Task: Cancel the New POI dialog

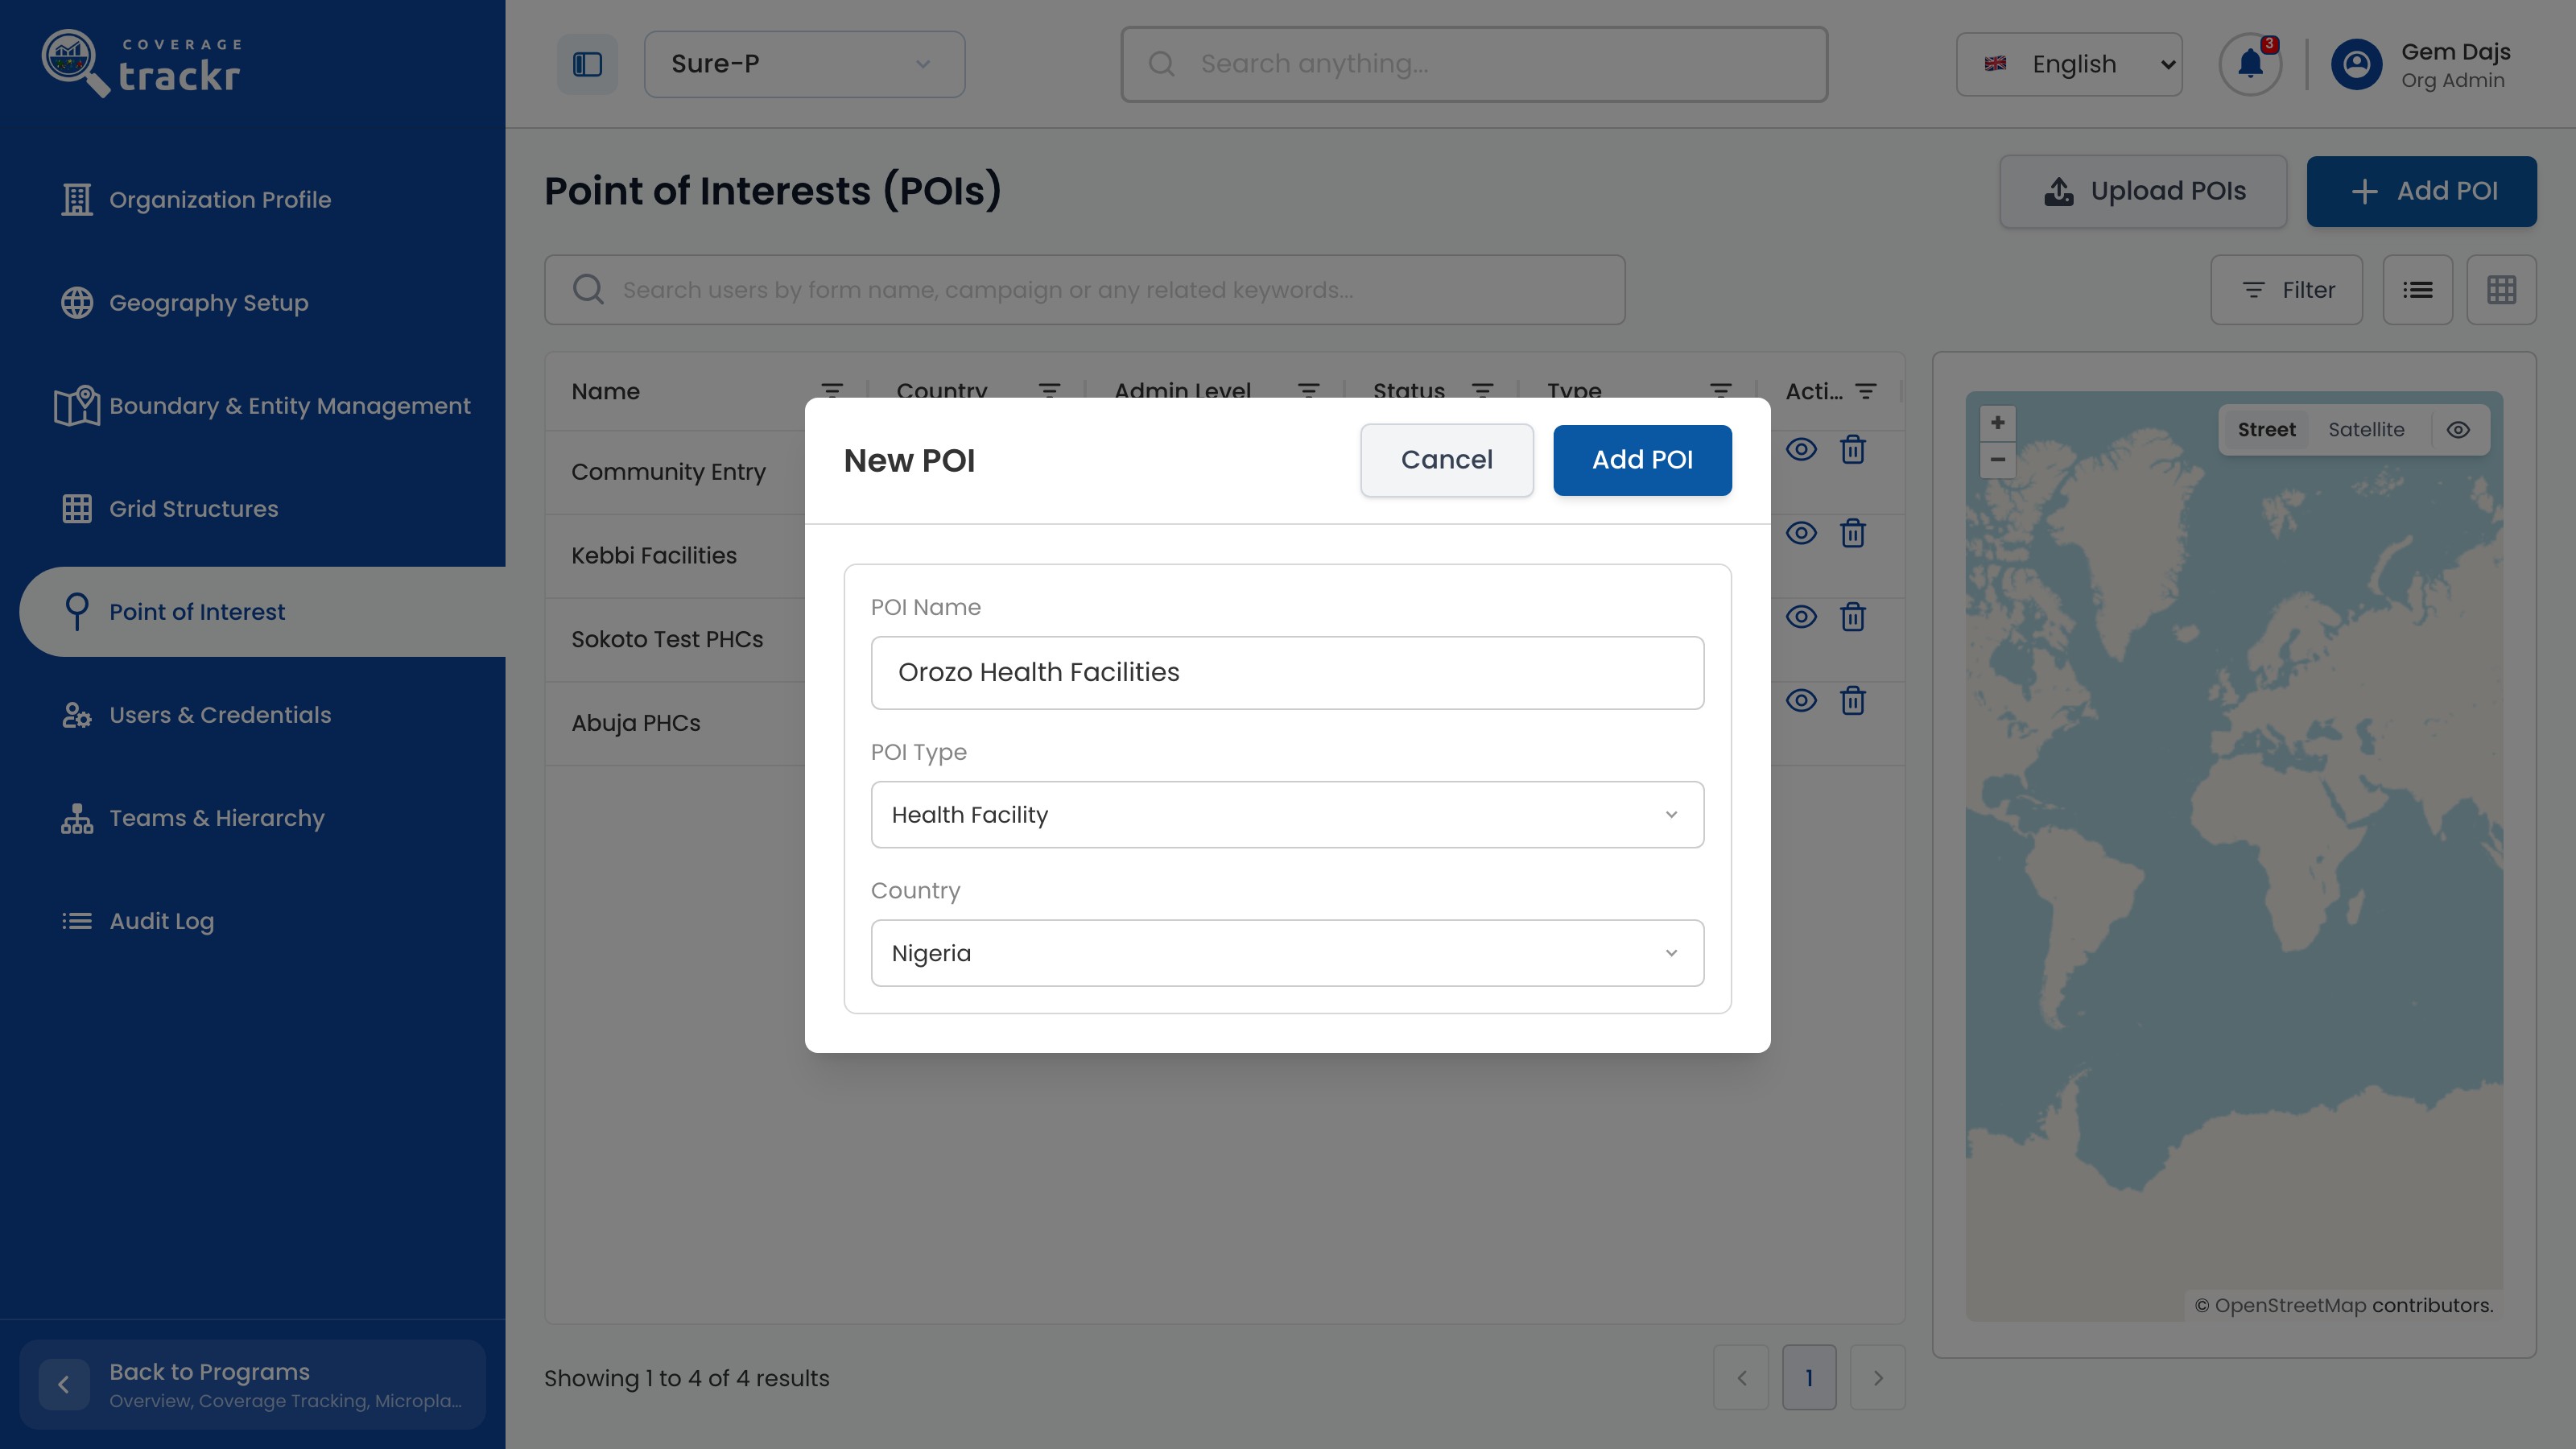Action: pyautogui.click(x=1446, y=460)
